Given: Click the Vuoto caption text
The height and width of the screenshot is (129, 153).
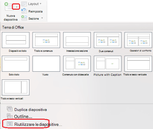Looking at the screenshot, I should pos(45,74).
